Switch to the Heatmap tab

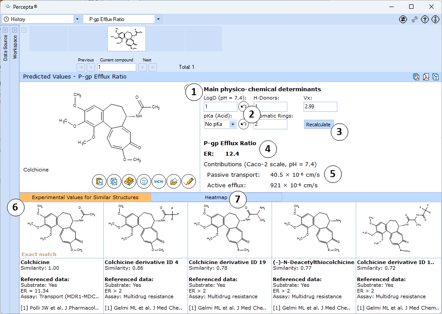(x=216, y=197)
